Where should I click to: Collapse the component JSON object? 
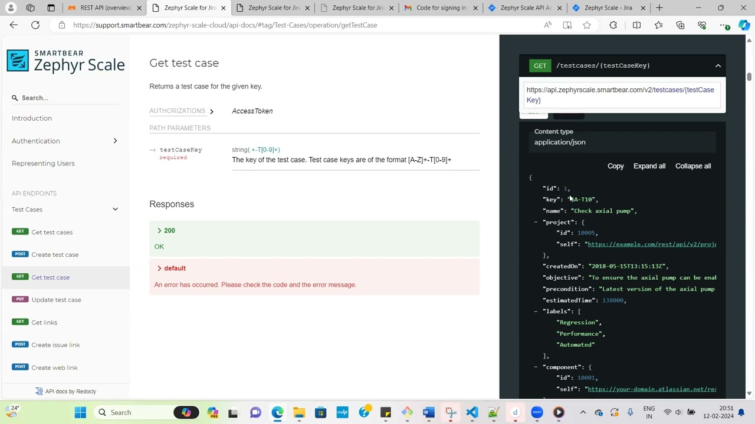click(x=536, y=367)
